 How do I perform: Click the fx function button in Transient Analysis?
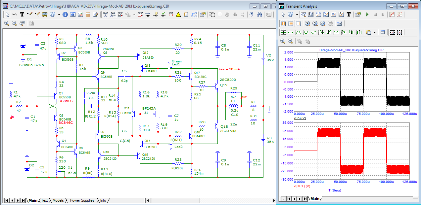pyautogui.click(x=341, y=15)
